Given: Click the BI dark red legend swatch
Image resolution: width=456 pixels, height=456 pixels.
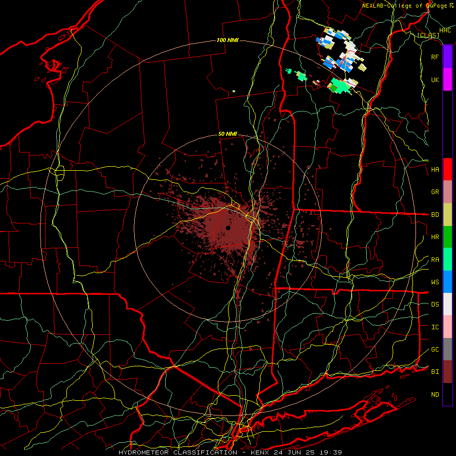Looking at the screenshot, I should coord(447,372).
